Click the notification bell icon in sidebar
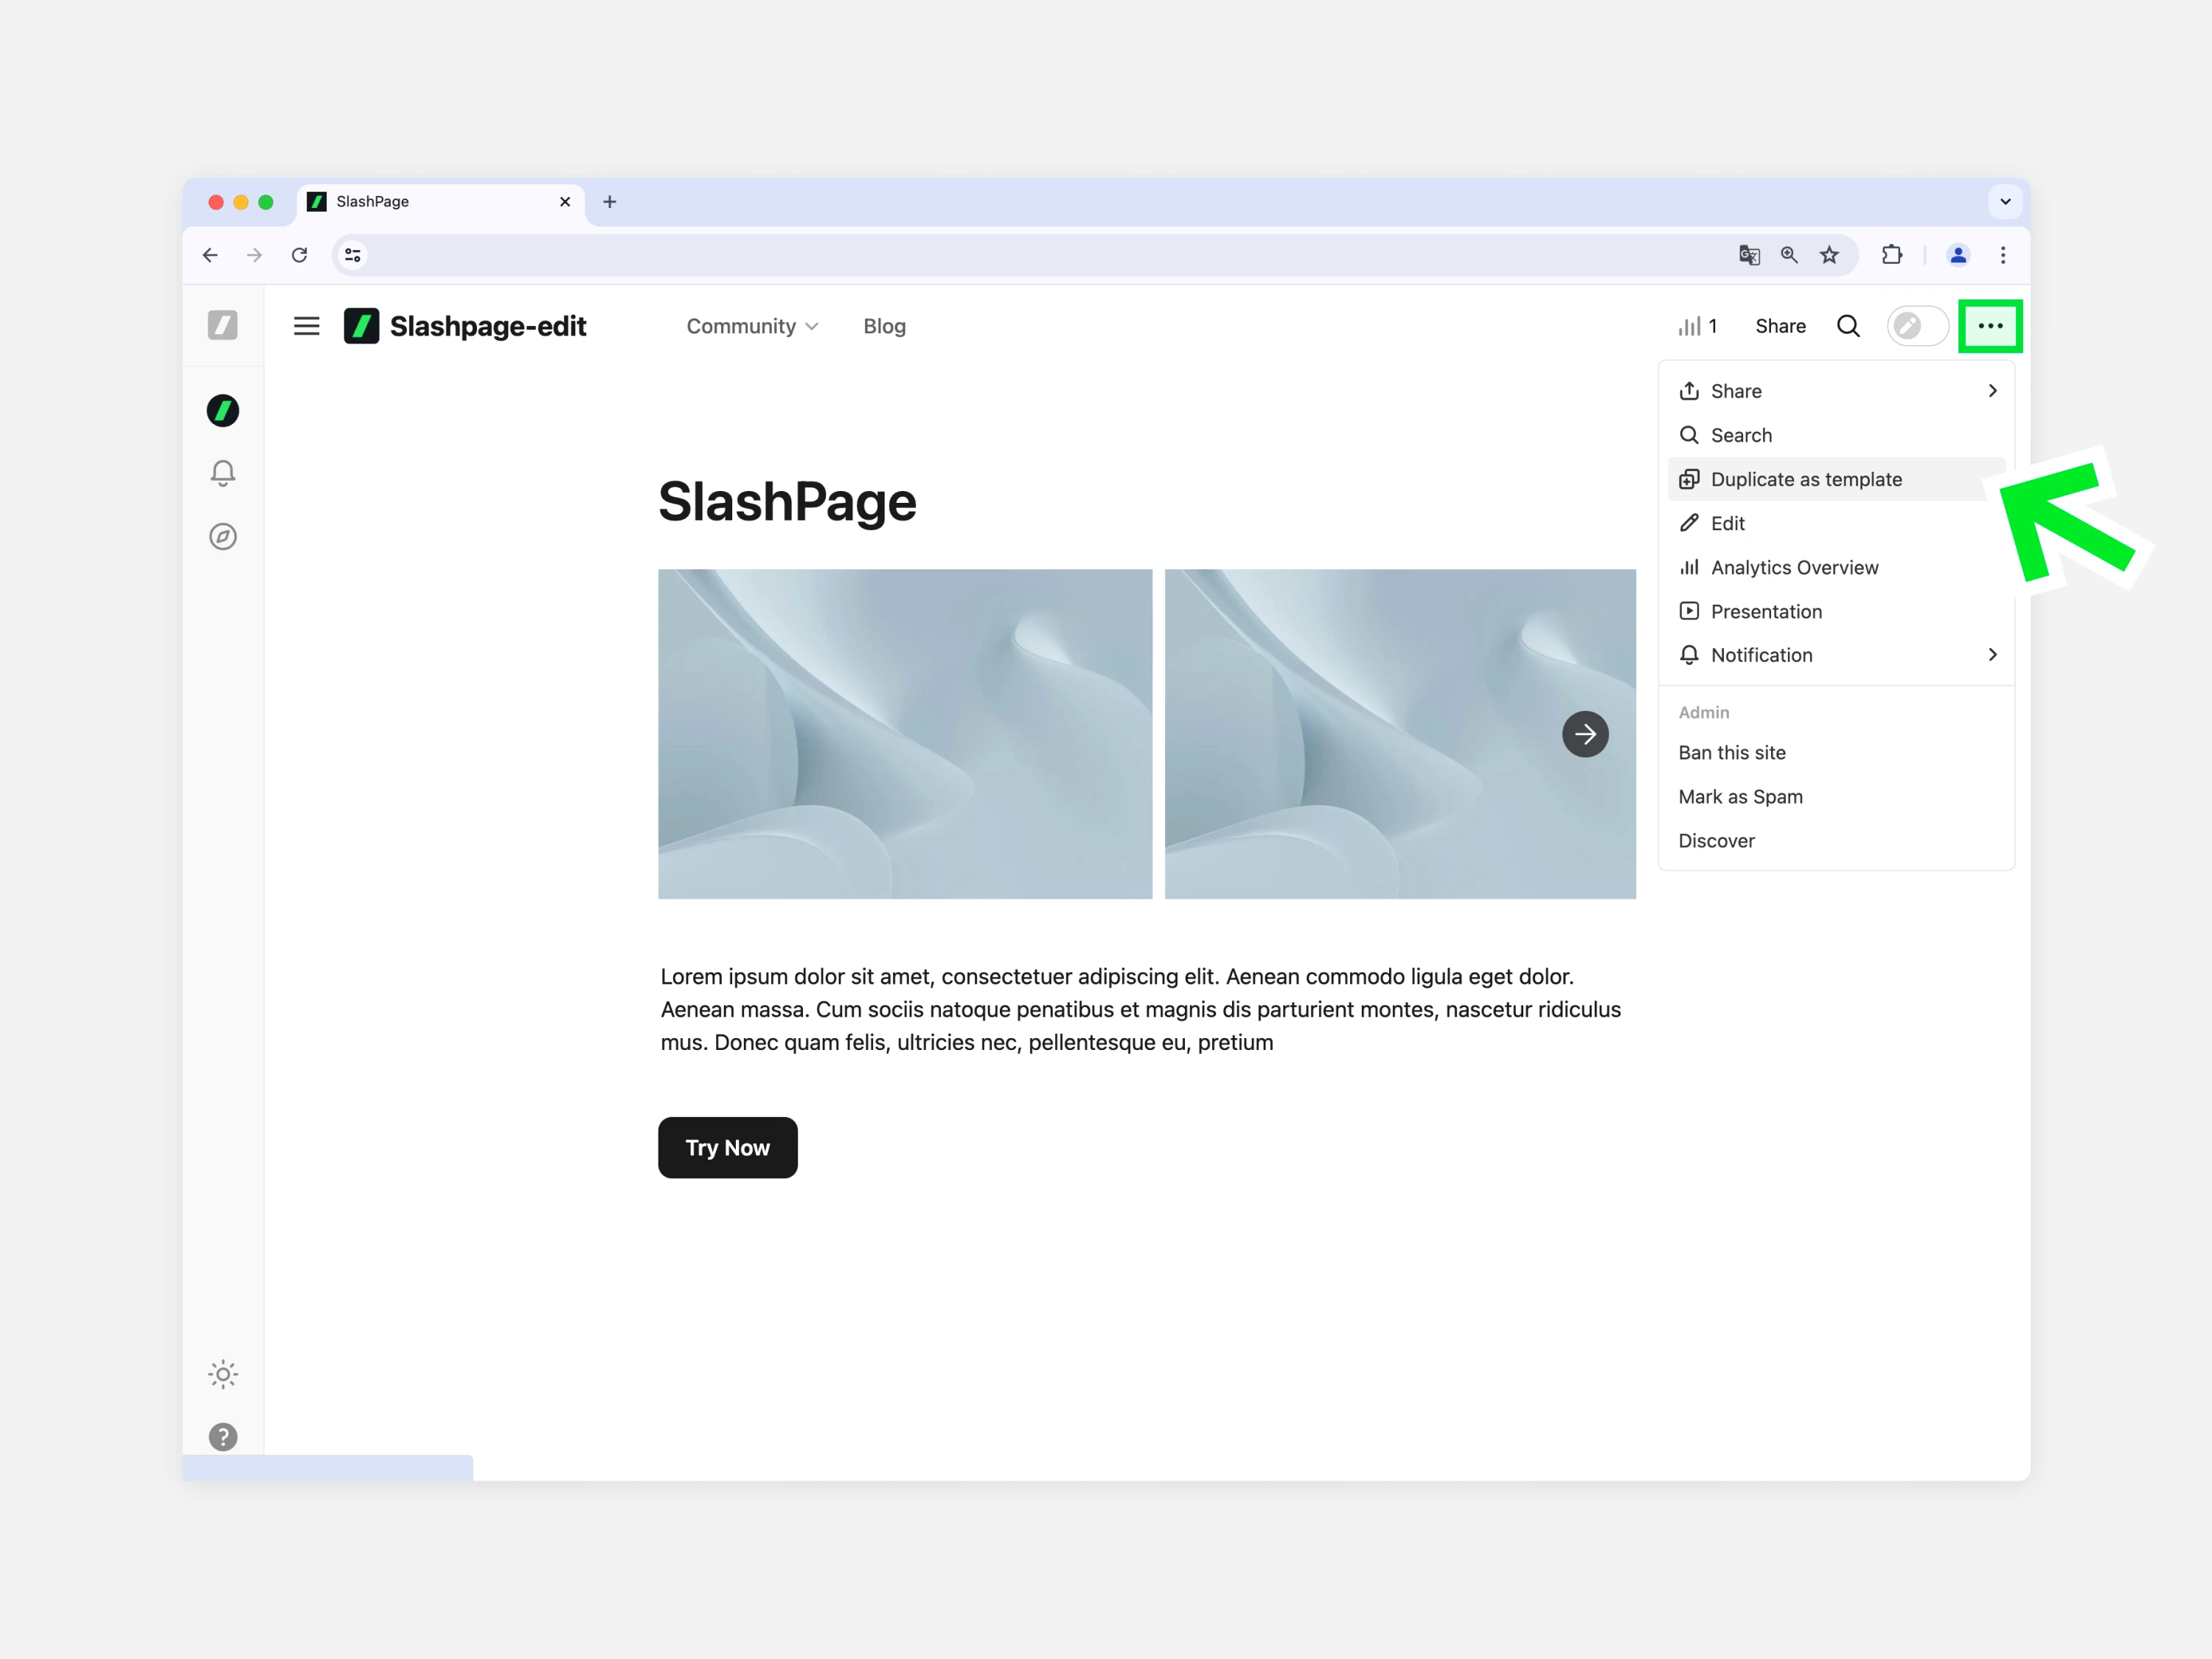Screen dimensions: 2212x1659 point(223,473)
